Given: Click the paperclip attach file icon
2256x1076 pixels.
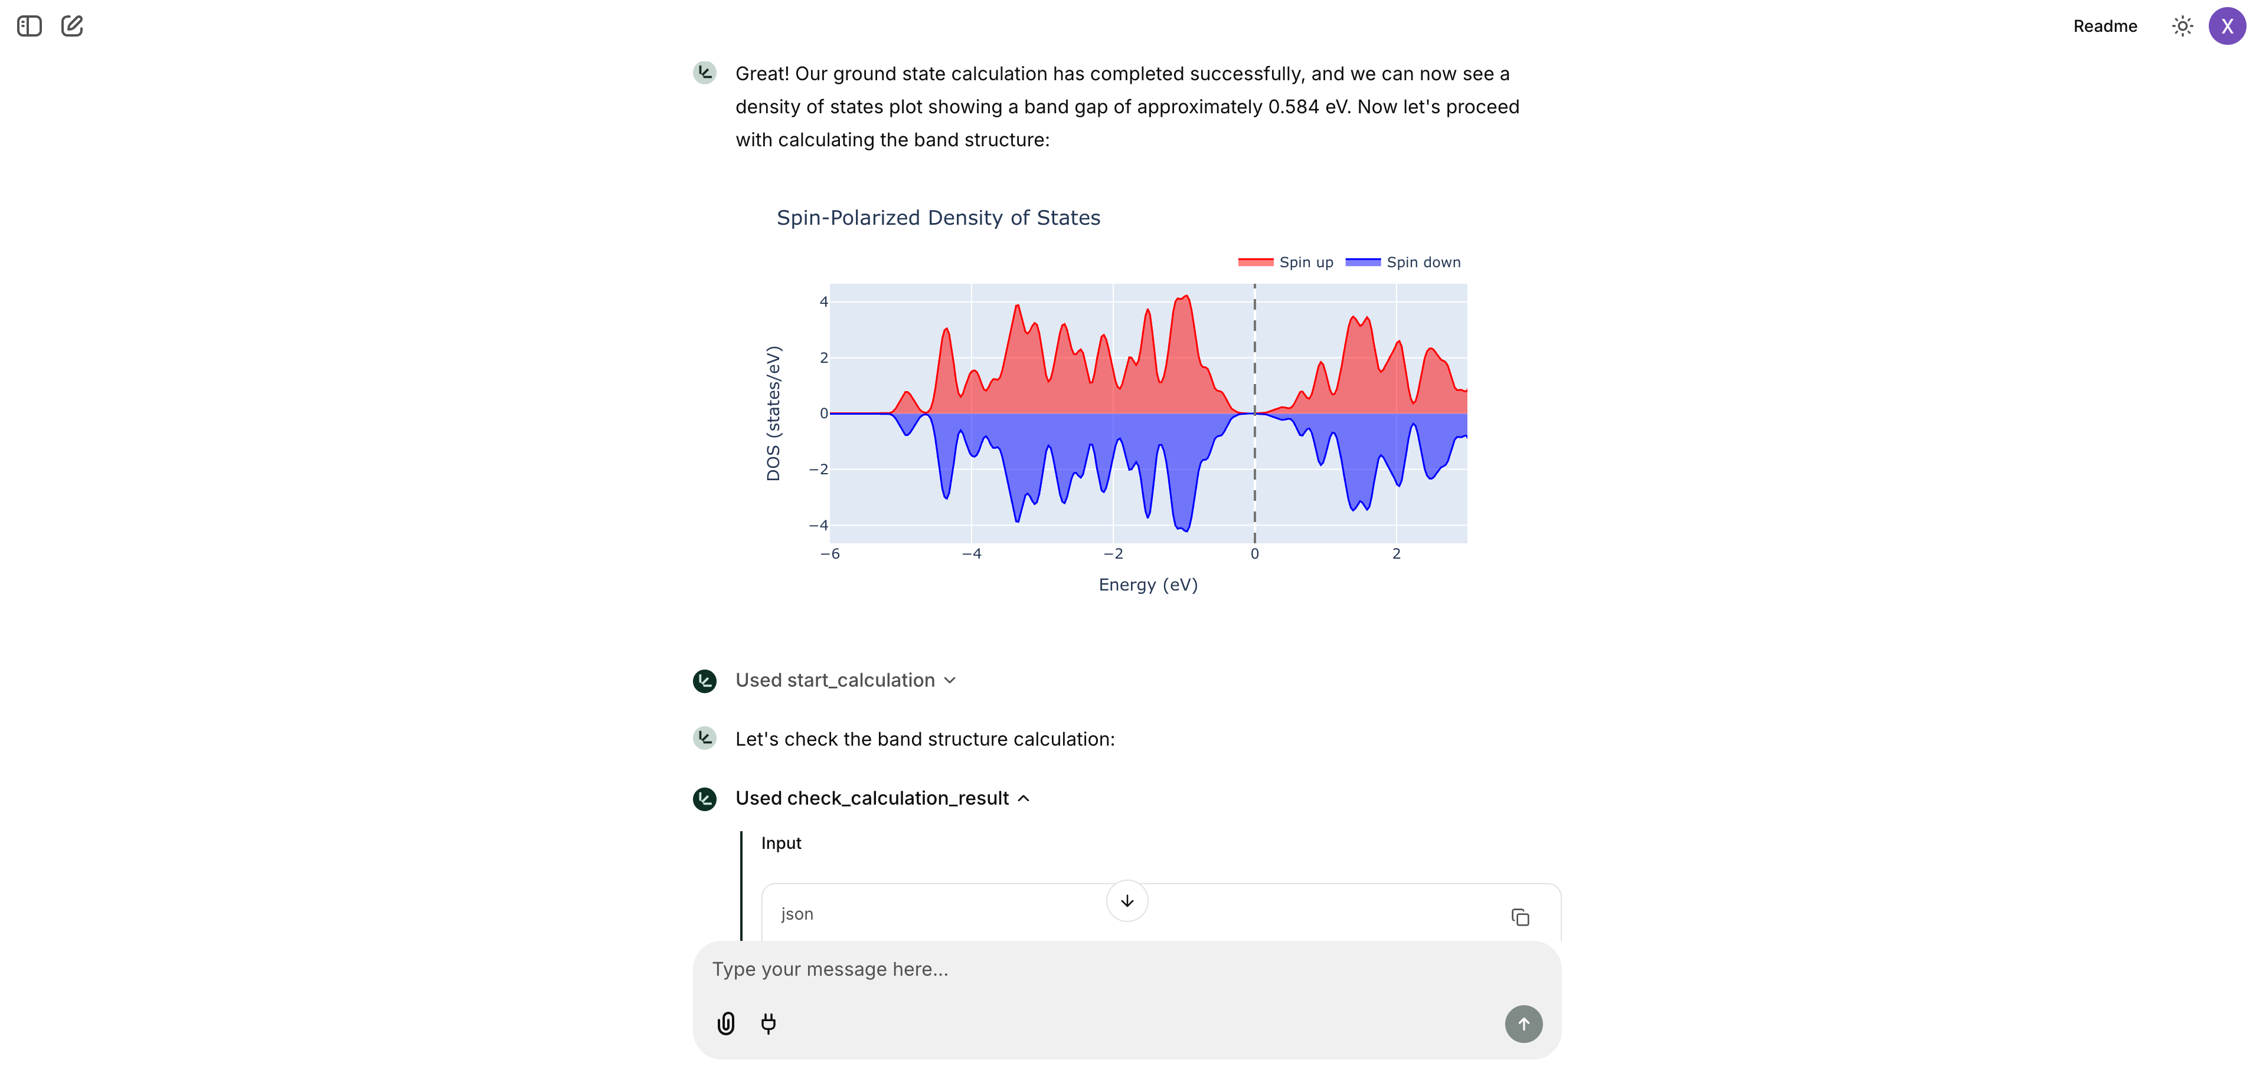Looking at the screenshot, I should (x=726, y=1023).
